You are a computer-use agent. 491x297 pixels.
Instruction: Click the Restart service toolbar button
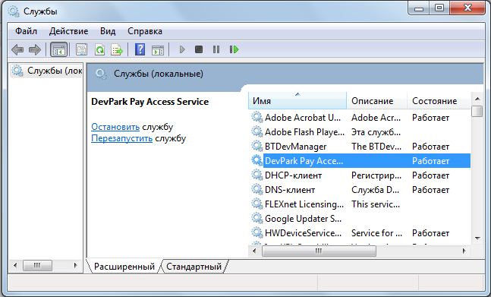click(234, 49)
